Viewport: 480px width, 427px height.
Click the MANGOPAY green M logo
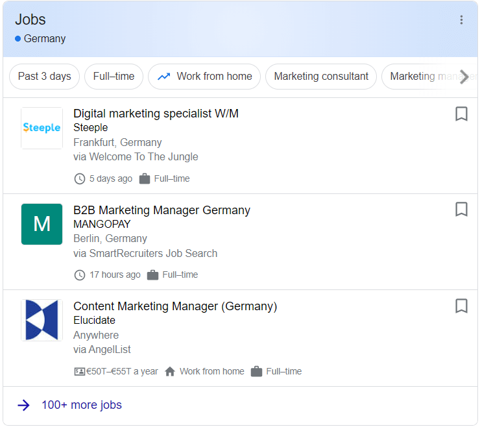42,224
